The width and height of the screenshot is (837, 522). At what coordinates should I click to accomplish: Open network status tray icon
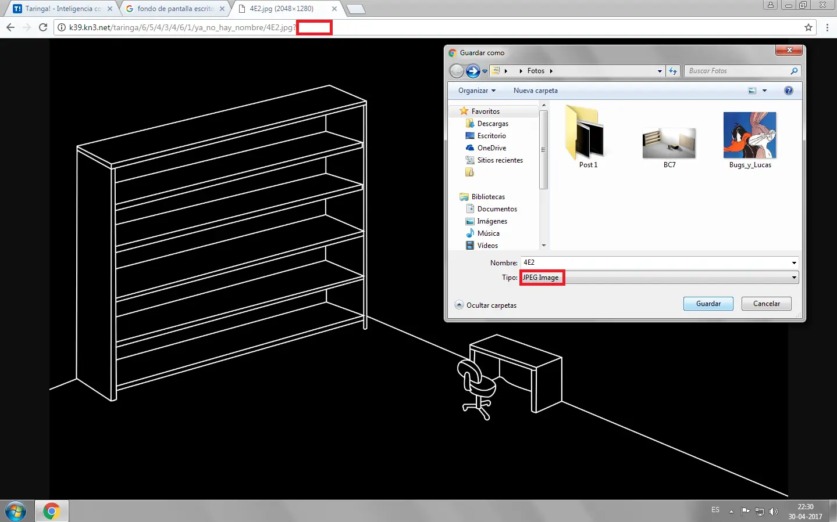(760, 512)
